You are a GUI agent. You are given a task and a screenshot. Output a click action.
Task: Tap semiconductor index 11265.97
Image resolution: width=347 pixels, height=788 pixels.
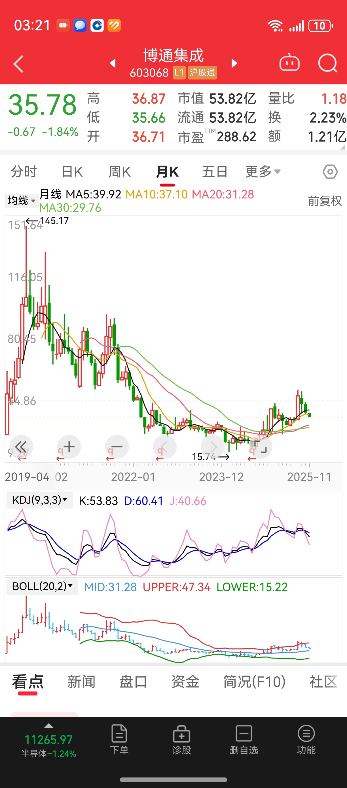pyautogui.click(x=48, y=740)
